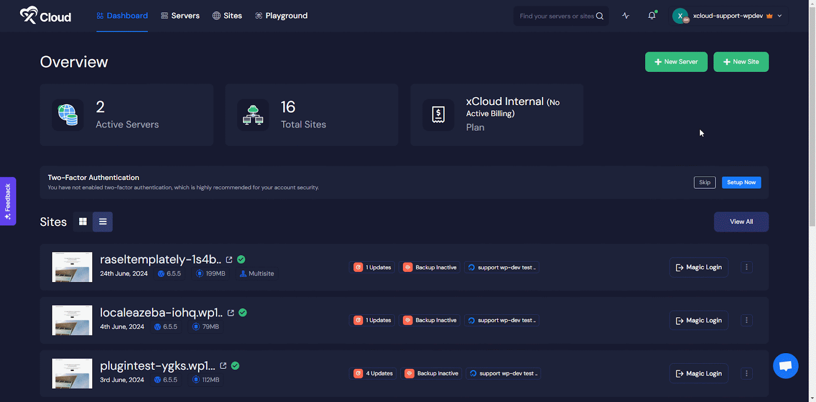816x402 pixels.
Task: Open plugintest-ygks external link icon
Action: tap(223, 366)
